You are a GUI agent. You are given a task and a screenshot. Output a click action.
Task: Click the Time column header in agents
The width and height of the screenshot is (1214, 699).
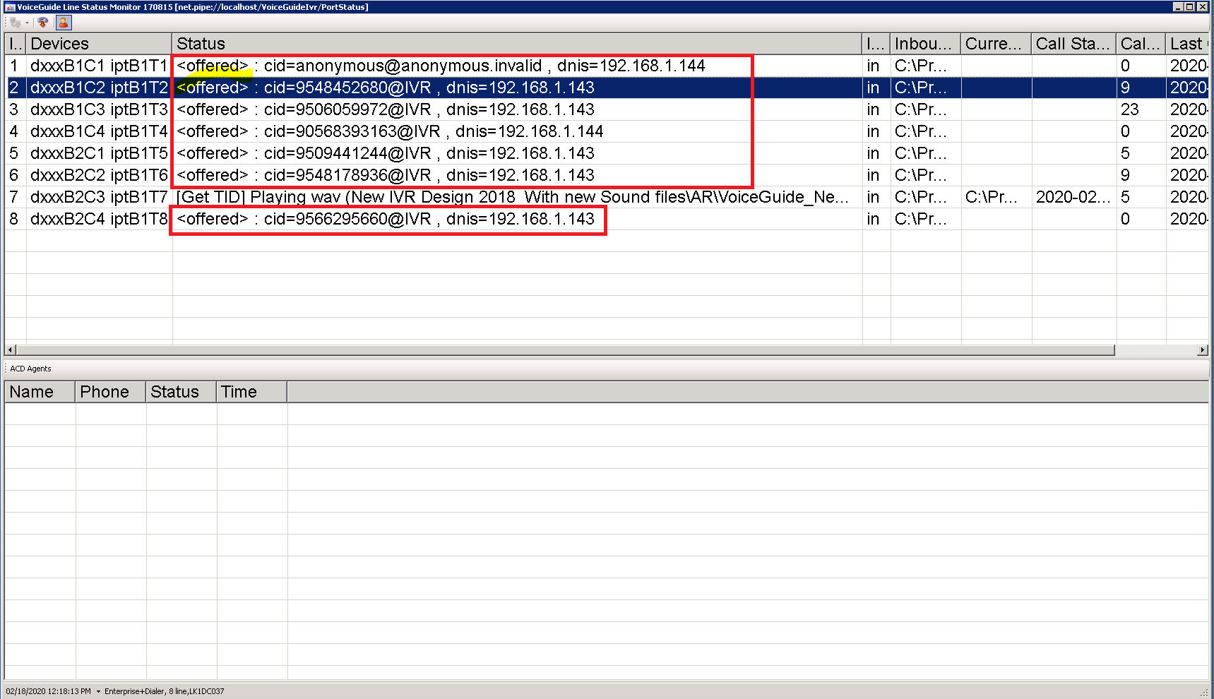click(251, 392)
